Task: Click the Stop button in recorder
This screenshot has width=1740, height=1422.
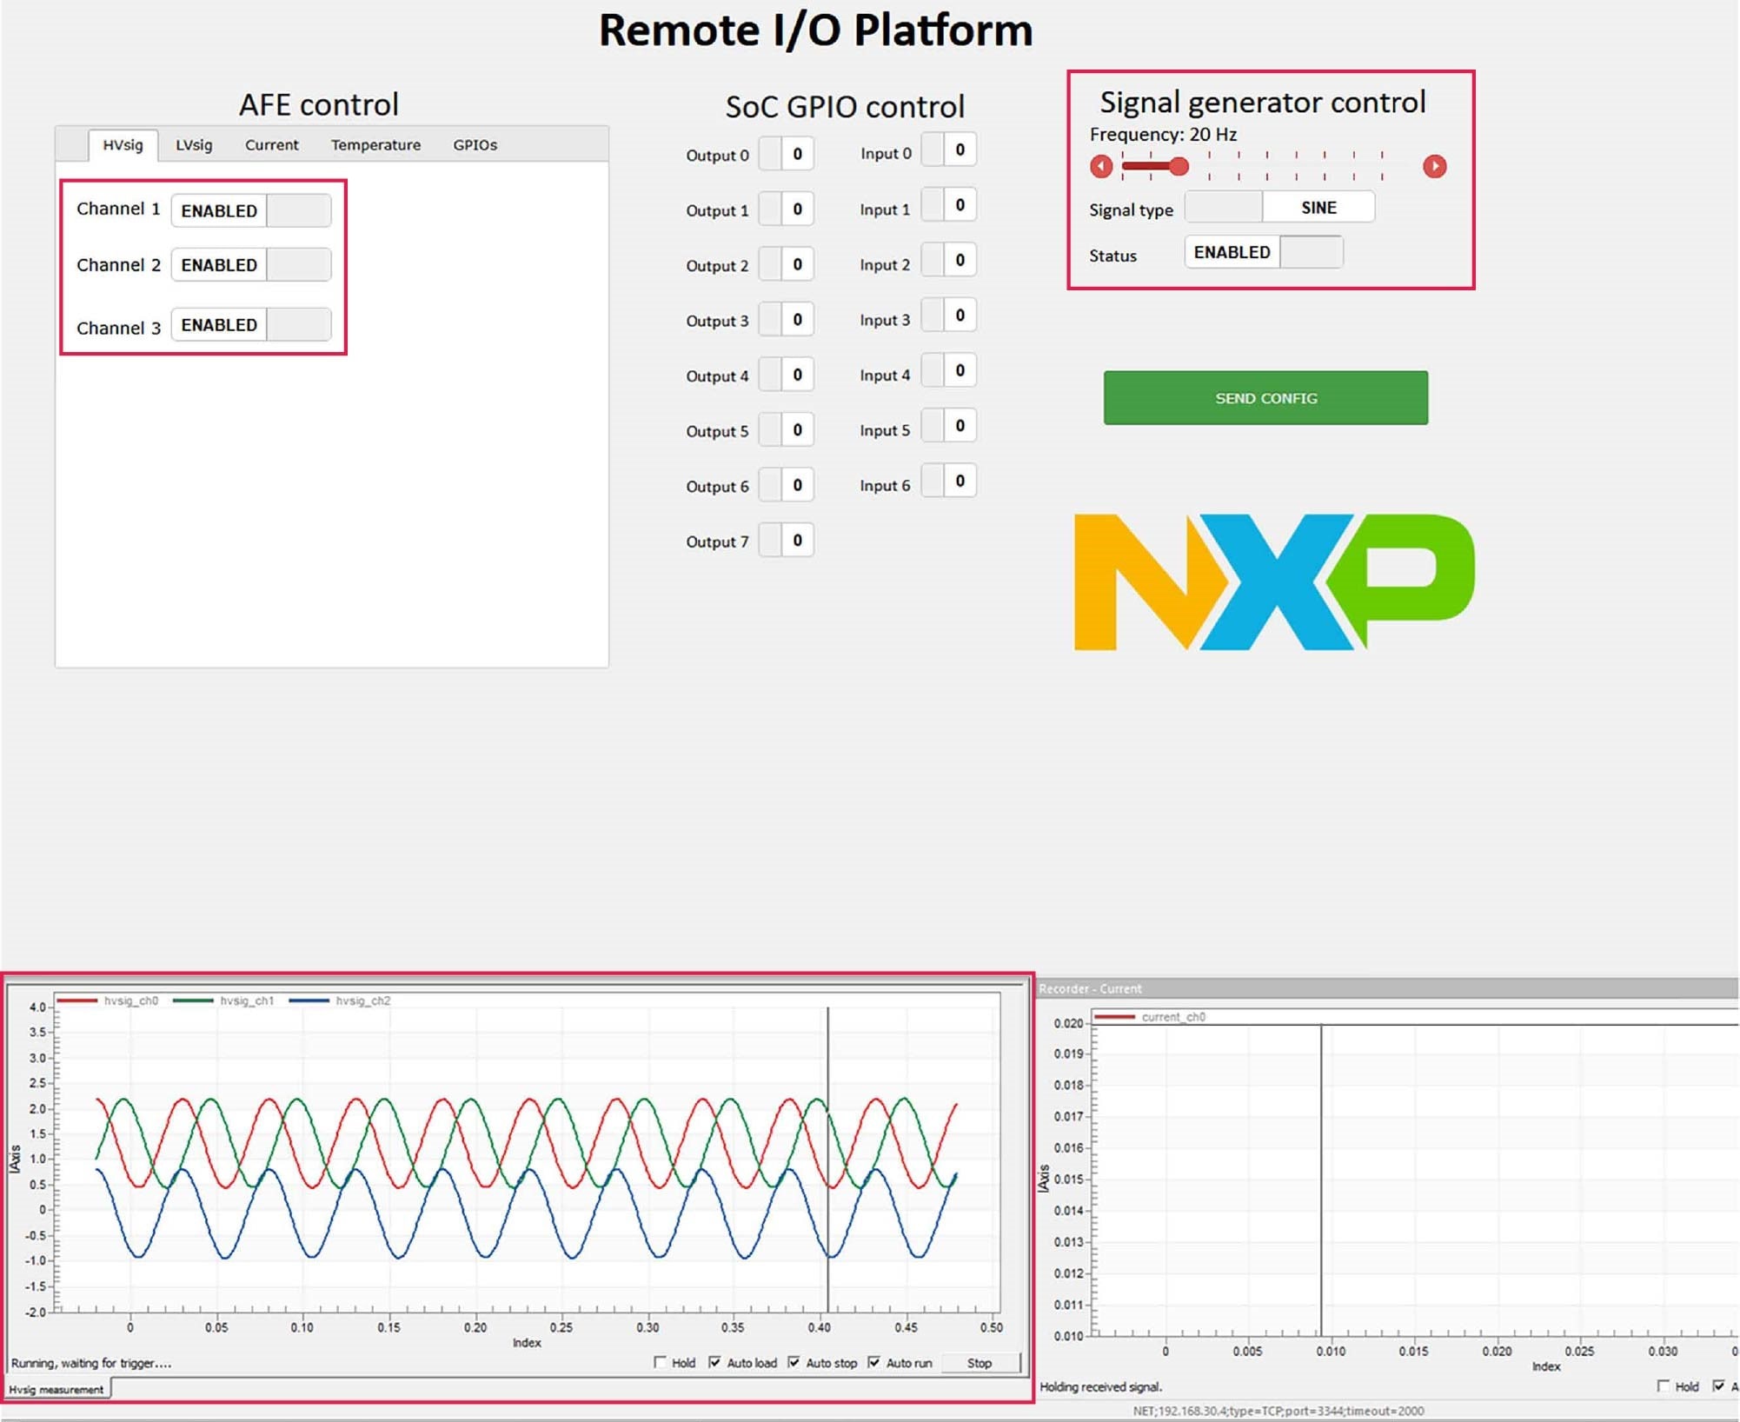Action: [x=980, y=1363]
